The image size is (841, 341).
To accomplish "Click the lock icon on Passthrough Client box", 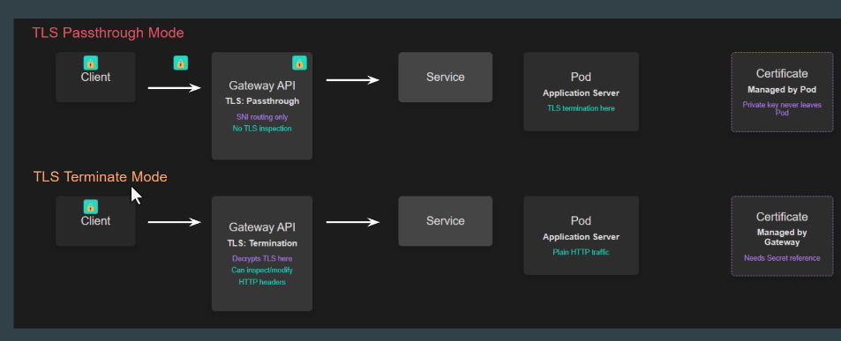I will coord(91,63).
